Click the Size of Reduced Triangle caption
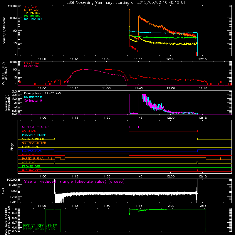 click(x=74, y=182)
